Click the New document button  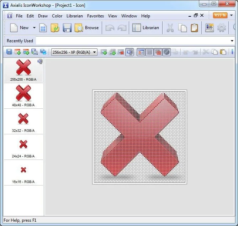[x=19, y=28]
